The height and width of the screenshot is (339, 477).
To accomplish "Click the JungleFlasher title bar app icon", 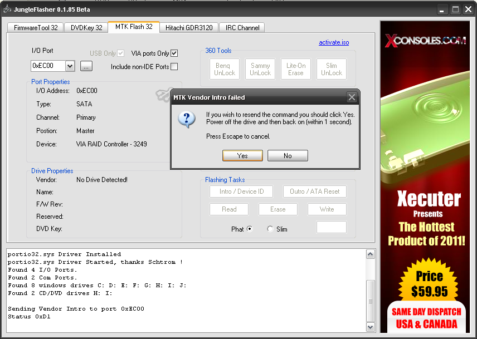I will coord(7,9).
